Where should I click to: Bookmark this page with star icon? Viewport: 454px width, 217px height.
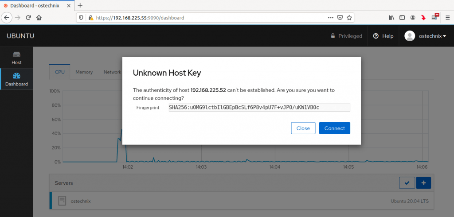[x=349, y=18]
